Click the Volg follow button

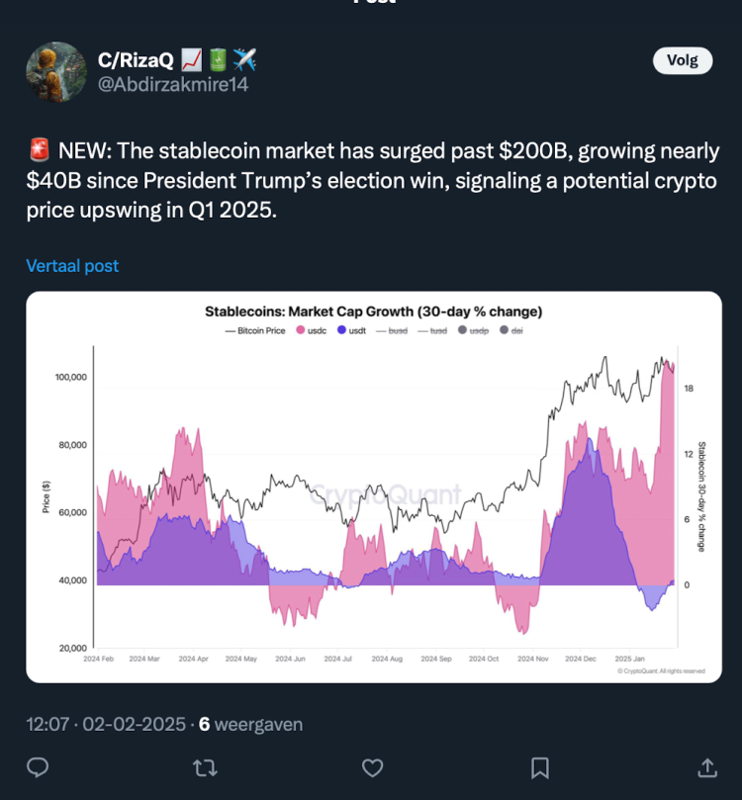(682, 60)
